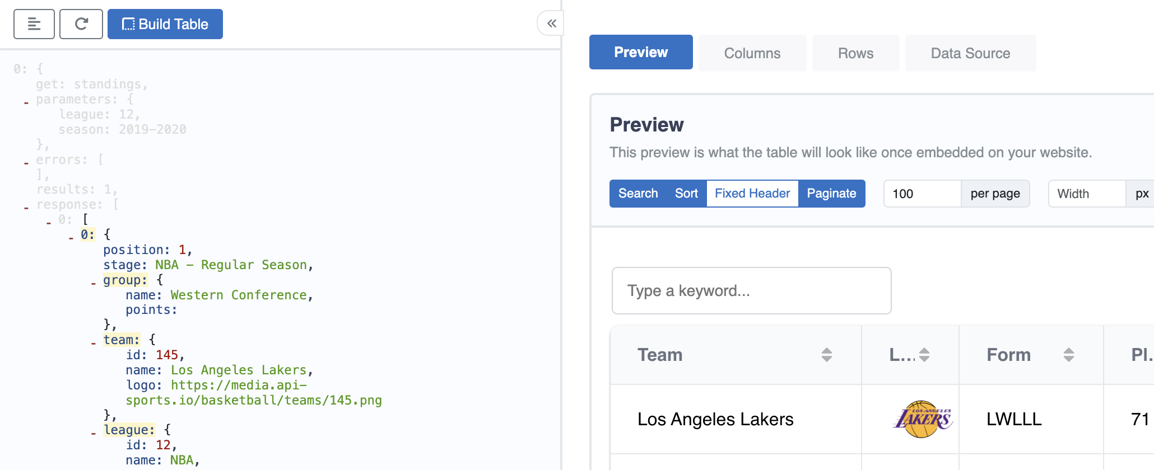Switch to the Rows tab
The width and height of the screenshot is (1154, 470).
click(855, 53)
